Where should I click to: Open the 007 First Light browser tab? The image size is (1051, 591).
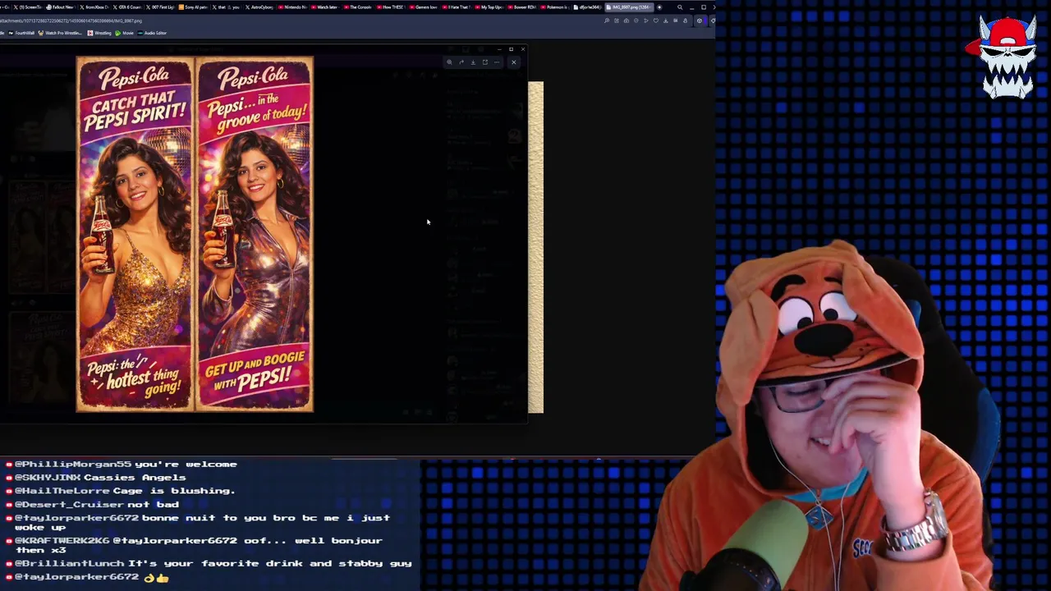pyautogui.click(x=161, y=7)
